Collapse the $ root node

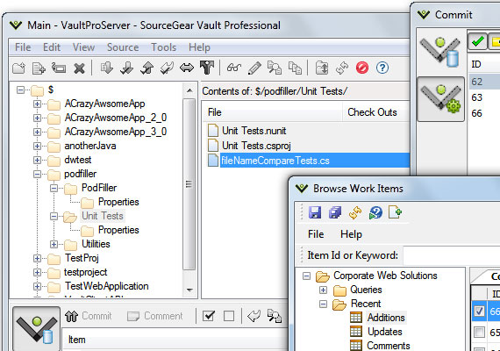coord(20,90)
